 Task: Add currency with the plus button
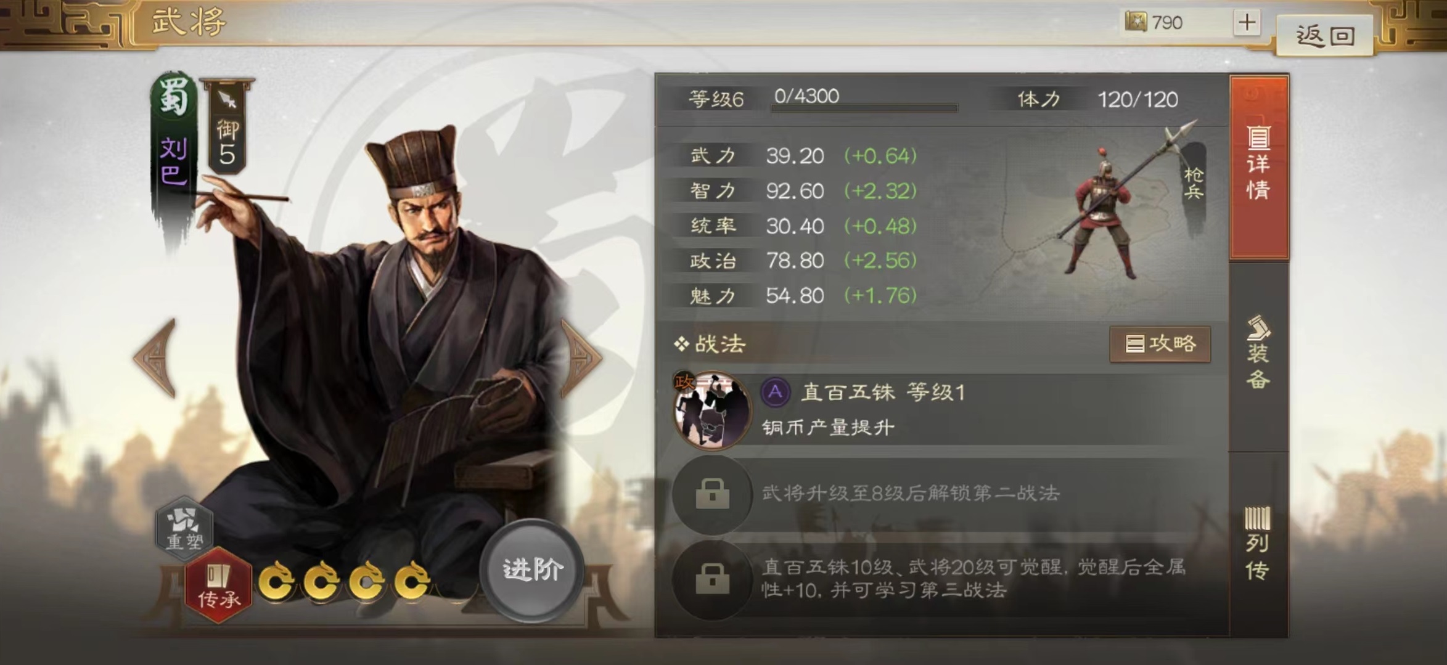coord(1247,23)
